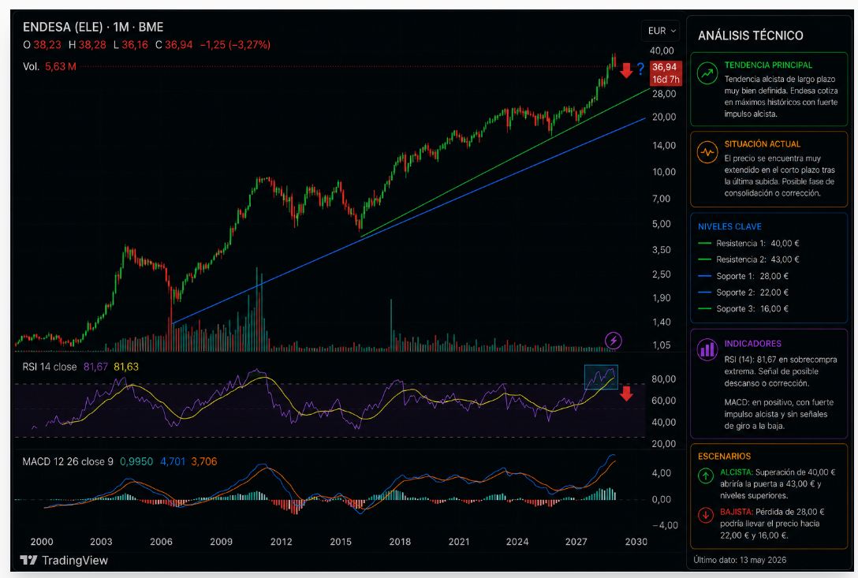Click the purple bar chart icon beside Indicadores
Viewport: 858px width, 578px height.
pyautogui.click(x=707, y=349)
